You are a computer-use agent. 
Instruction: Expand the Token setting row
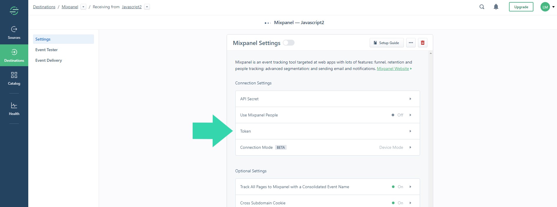(x=327, y=131)
